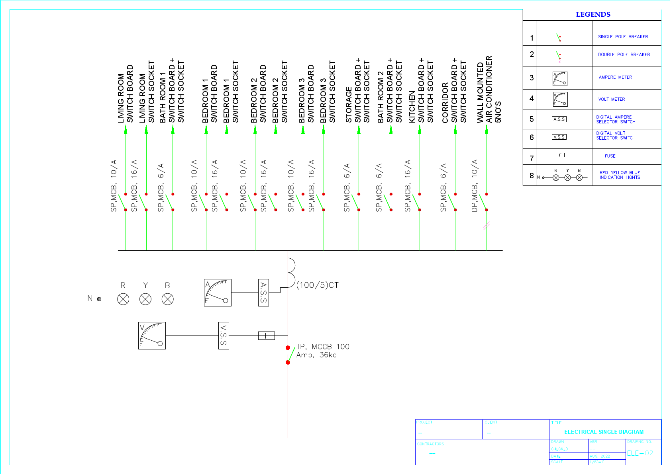Select the Double Pole Breaker legend symbol
Screen dimensions: 671x474
[560, 56]
